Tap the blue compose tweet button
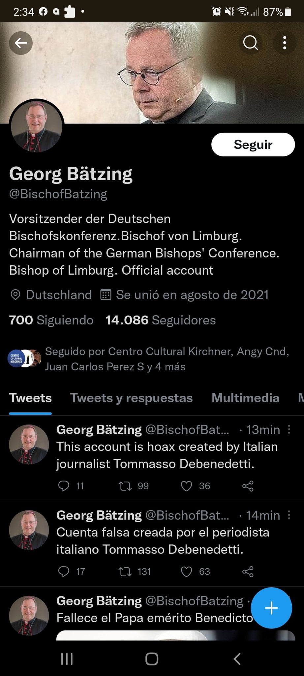 tap(271, 608)
